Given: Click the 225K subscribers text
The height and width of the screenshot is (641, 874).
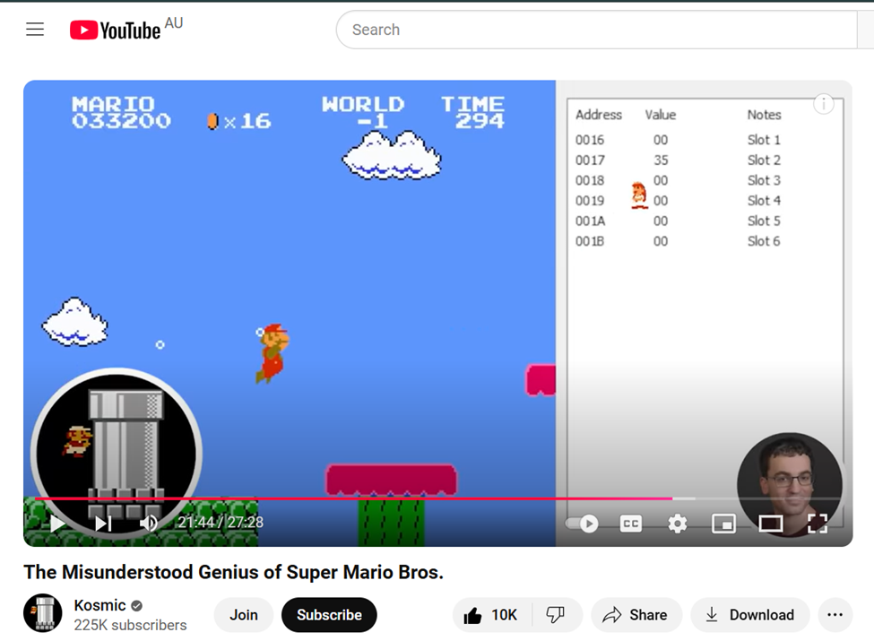Looking at the screenshot, I should tap(130, 626).
